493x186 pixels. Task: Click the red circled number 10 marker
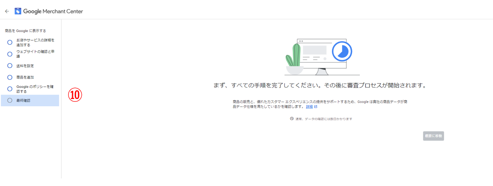pos(75,95)
